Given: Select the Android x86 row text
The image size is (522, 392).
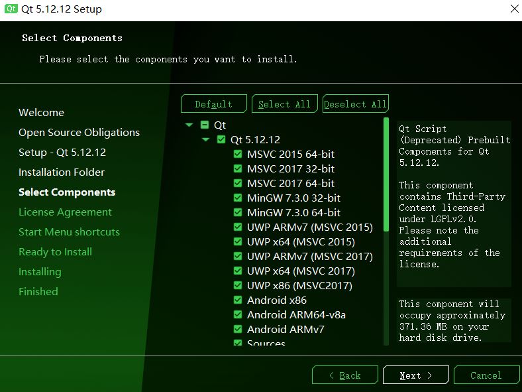Looking at the screenshot, I should pyautogui.click(x=277, y=300).
